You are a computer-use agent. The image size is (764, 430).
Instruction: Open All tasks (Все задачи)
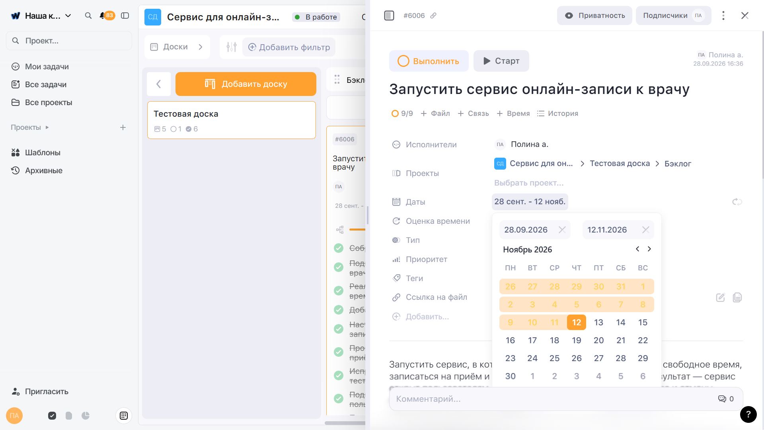click(x=45, y=84)
